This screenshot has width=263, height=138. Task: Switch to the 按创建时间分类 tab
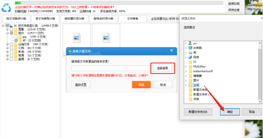tap(74, 19)
